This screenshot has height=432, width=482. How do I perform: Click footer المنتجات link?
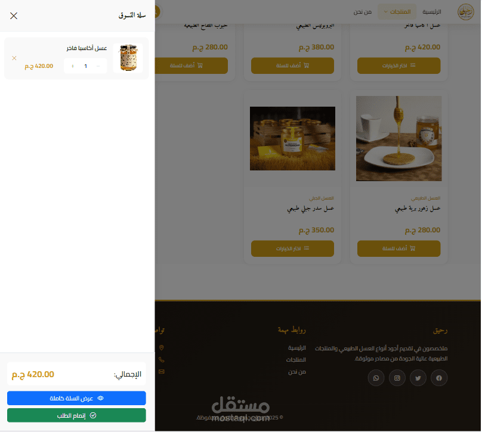296,359
